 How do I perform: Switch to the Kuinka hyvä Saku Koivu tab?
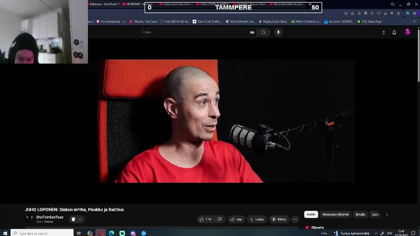[x=176, y=4]
